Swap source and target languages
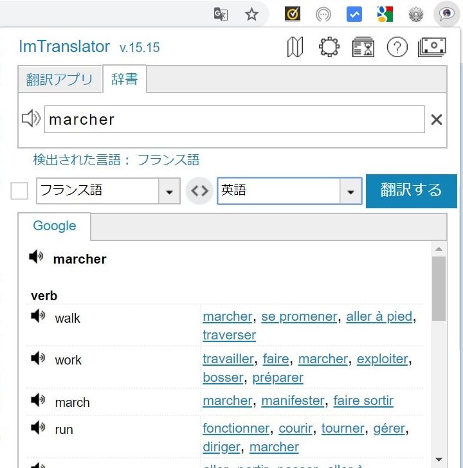Screen dimensions: 463x468 click(x=199, y=191)
